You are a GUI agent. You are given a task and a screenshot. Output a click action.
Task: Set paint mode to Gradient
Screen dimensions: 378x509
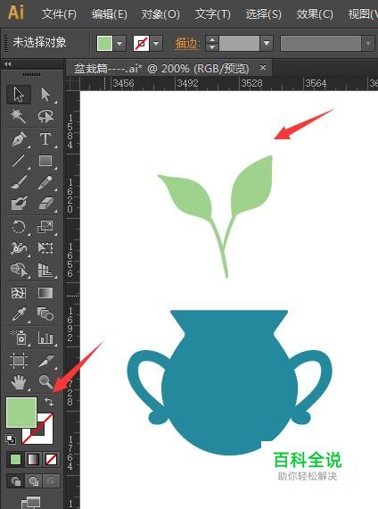[x=33, y=459]
